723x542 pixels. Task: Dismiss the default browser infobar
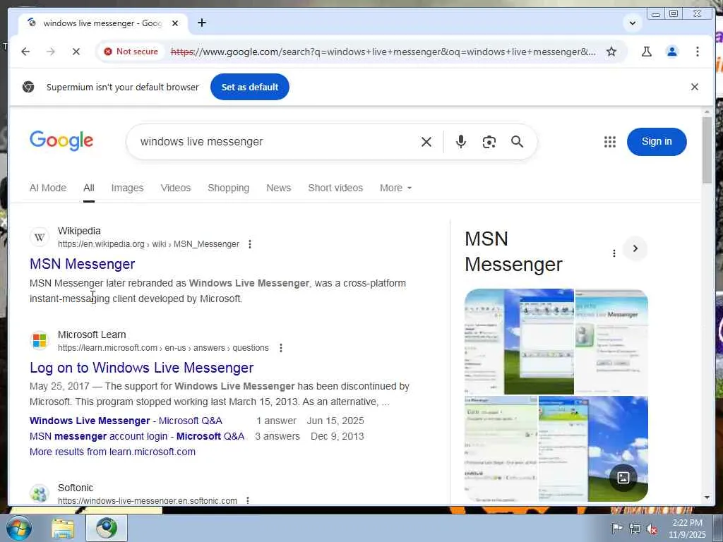(695, 87)
